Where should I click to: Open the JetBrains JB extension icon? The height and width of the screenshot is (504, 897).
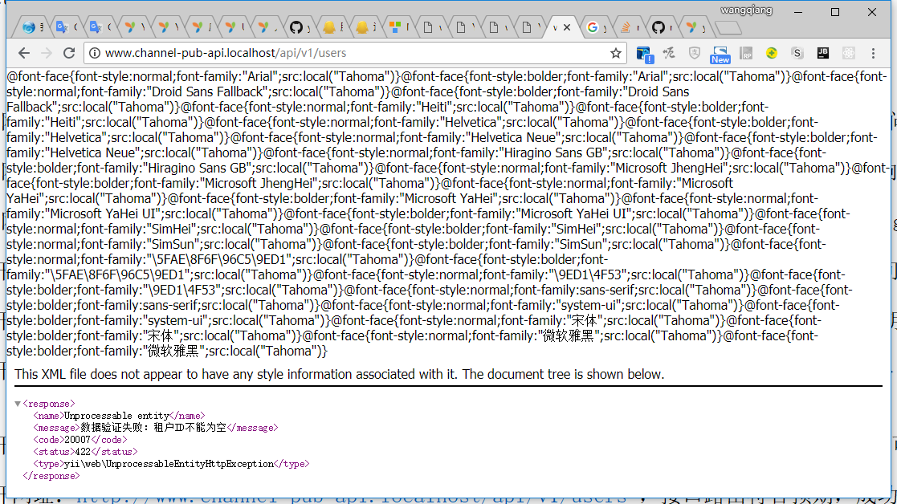[x=822, y=53]
